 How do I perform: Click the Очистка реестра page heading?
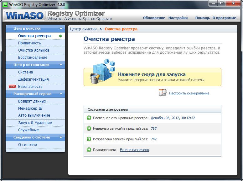(x=109, y=39)
